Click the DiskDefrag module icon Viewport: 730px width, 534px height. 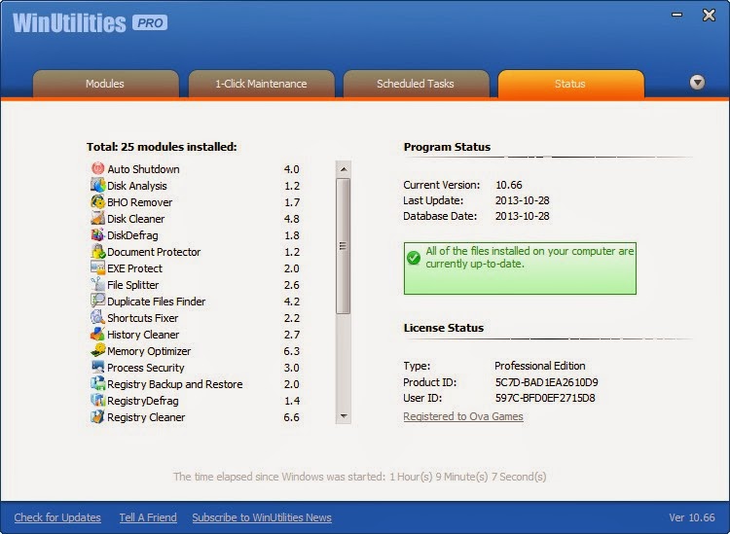pos(97,235)
